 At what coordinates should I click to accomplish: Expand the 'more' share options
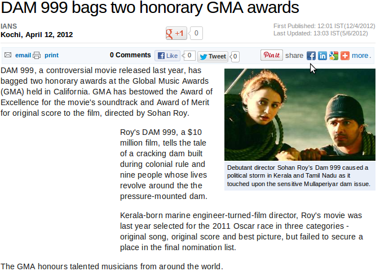point(360,56)
